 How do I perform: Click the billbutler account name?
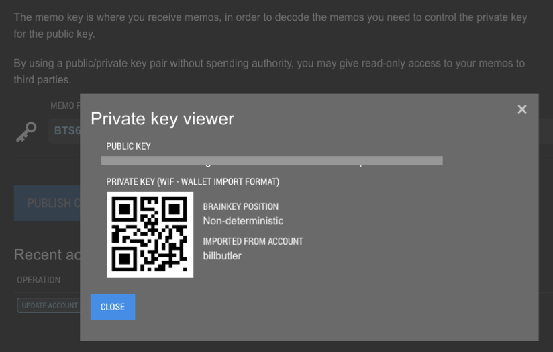[x=222, y=256]
